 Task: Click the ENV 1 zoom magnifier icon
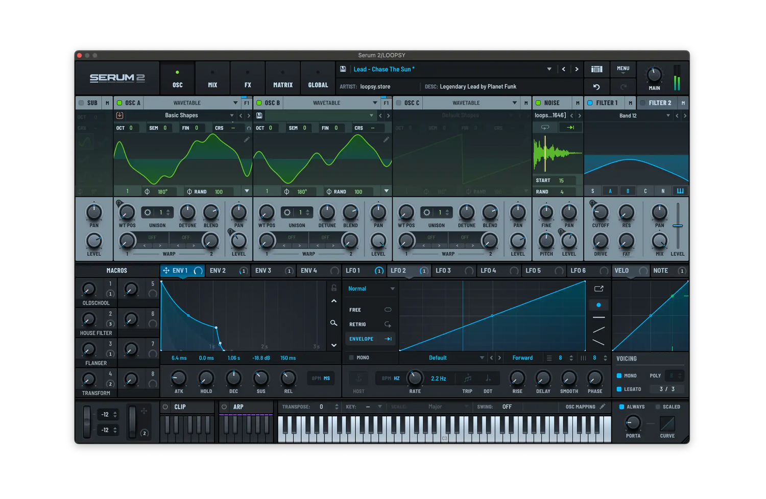(333, 323)
